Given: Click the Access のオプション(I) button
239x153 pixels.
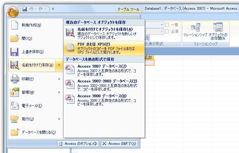Looking at the screenshot, I should [78, 144].
